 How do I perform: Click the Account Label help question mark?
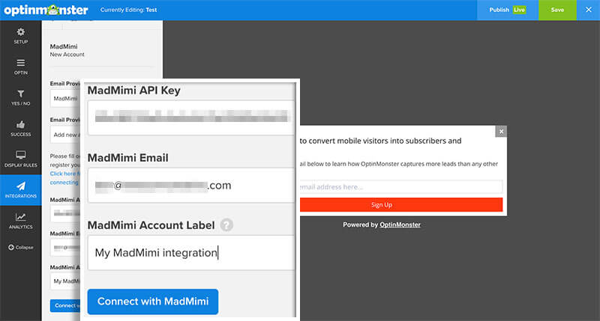226,224
